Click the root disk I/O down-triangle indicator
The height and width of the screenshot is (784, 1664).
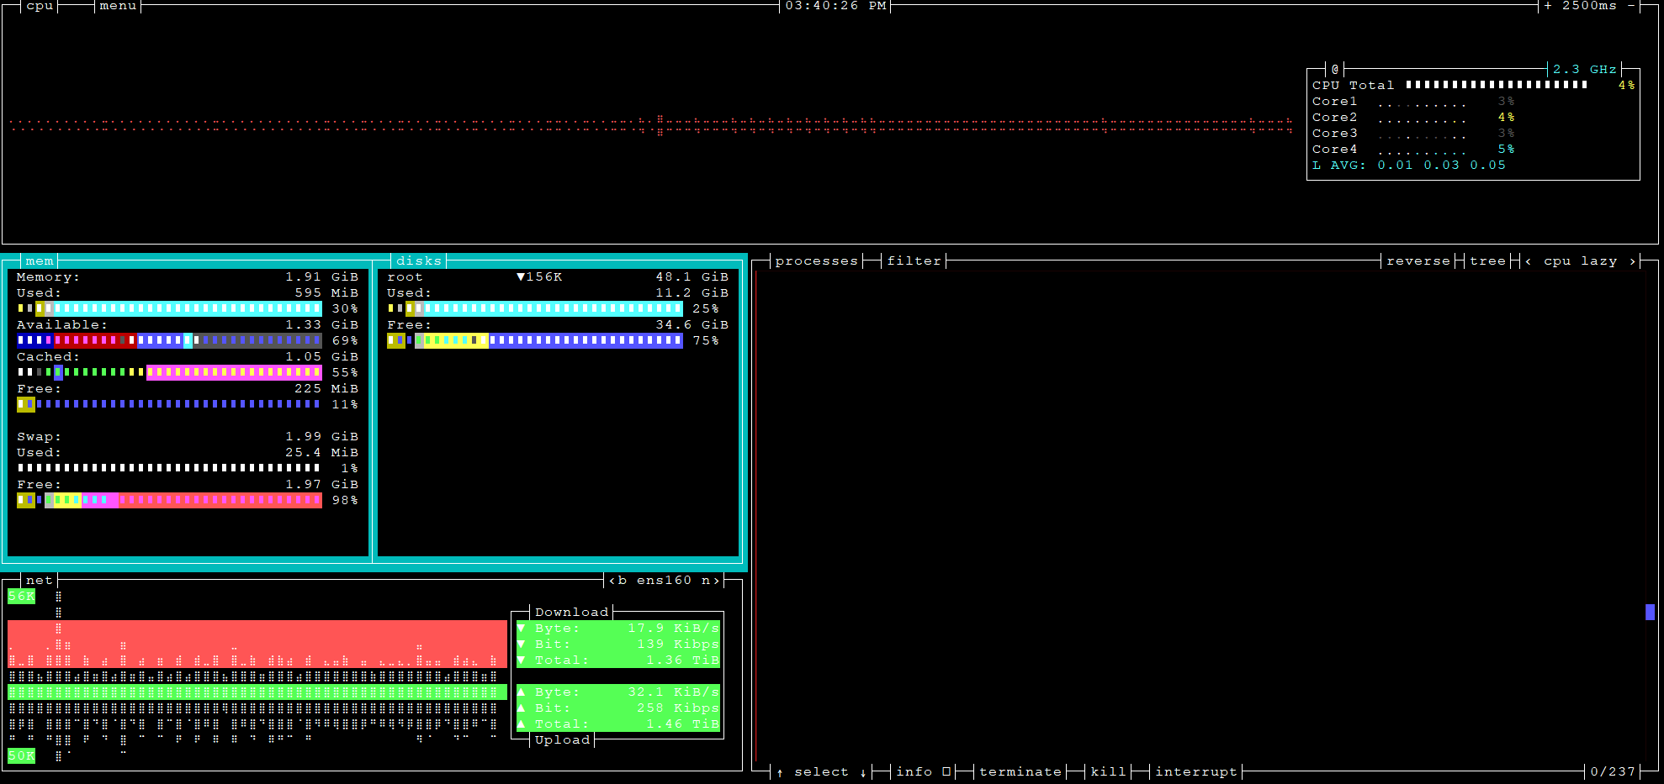[x=521, y=277]
